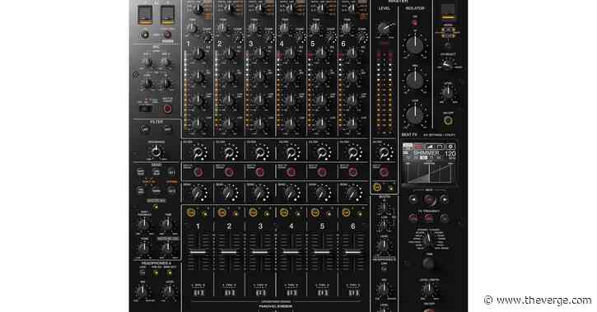Click the Beat FX Level/Depth knob
597x312 pixels.
click(x=429, y=290)
